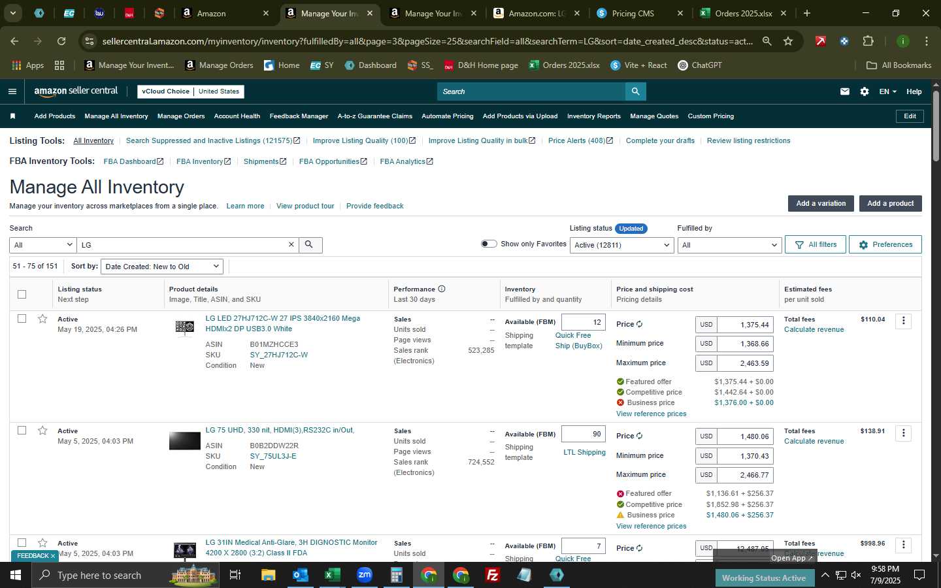The image size is (941, 588).
Task: Switch to the Orders 2025.xlsx browser tab
Action: coord(742,13)
